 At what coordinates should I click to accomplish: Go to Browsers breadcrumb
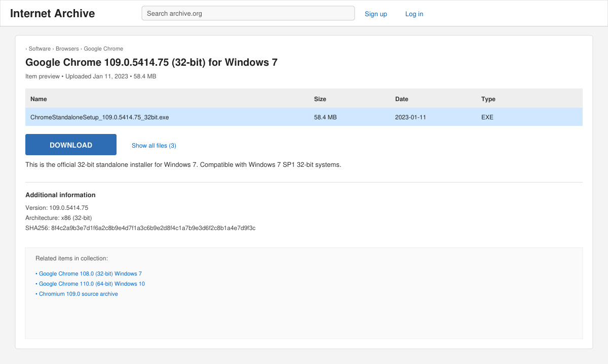click(67, 49)
